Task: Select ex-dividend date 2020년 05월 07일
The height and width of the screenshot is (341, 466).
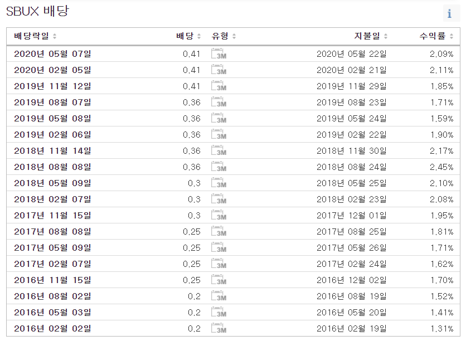Action: click(52, 53)
